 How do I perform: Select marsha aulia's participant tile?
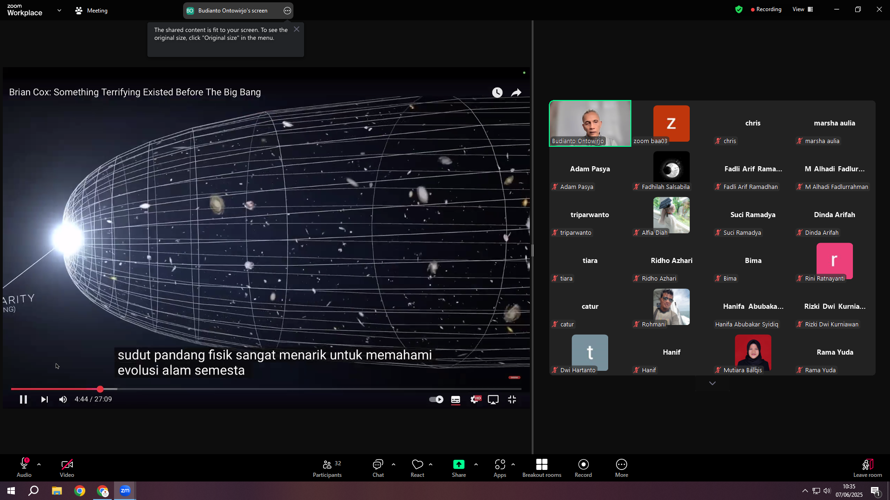coord(835,124)
